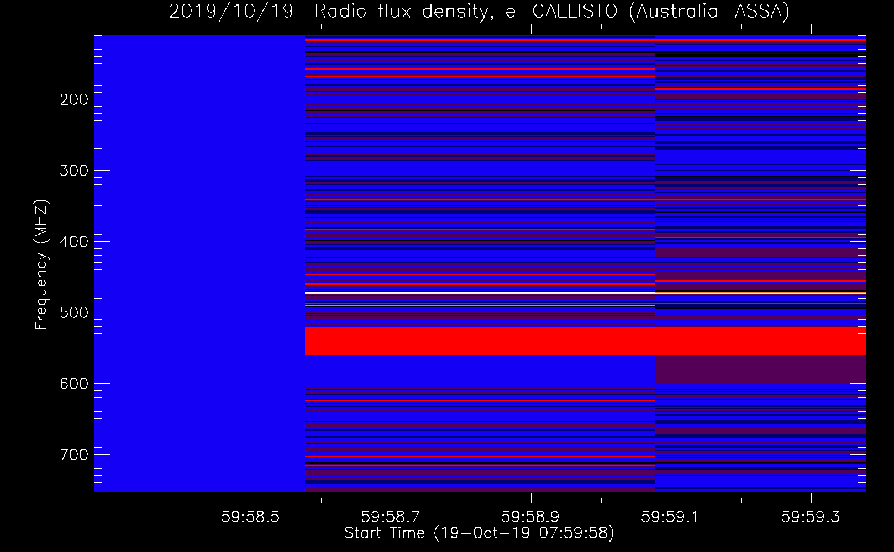Click the 59:58.5 time tick label

(251, 517)
